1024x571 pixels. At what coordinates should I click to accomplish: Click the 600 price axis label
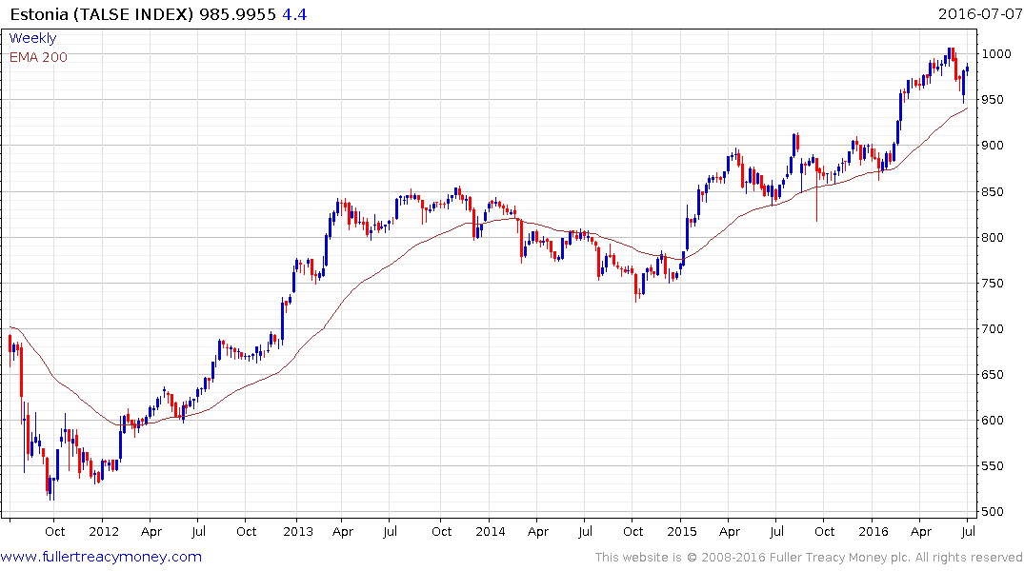(993, 421)
